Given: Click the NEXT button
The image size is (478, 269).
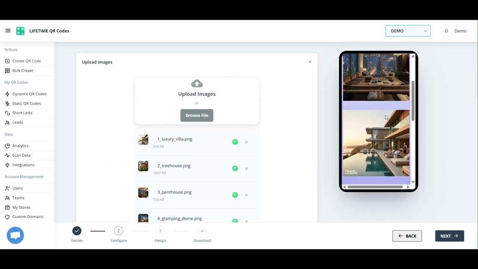Looking at the screenshot, I should click(450, 236).
